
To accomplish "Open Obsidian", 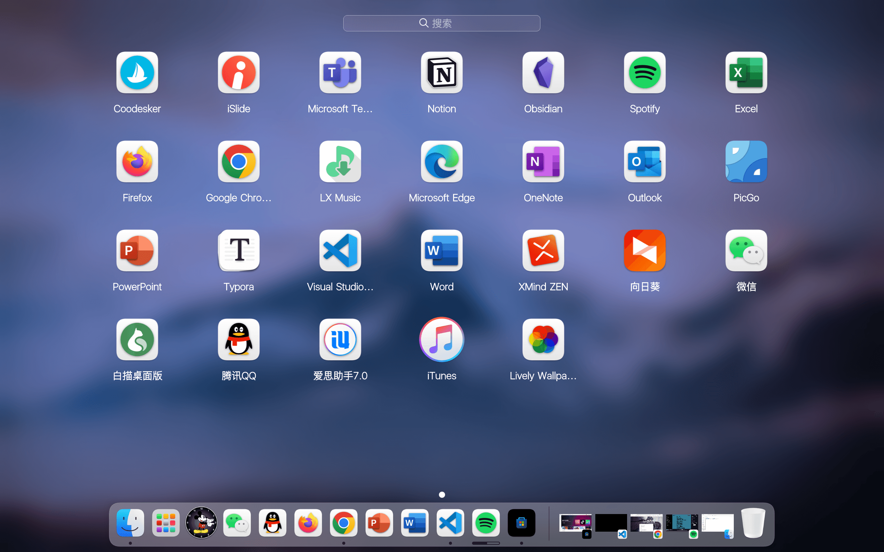I will (543, 72).
